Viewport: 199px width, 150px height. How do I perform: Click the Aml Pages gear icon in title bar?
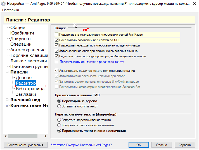[x=3, y=4]
